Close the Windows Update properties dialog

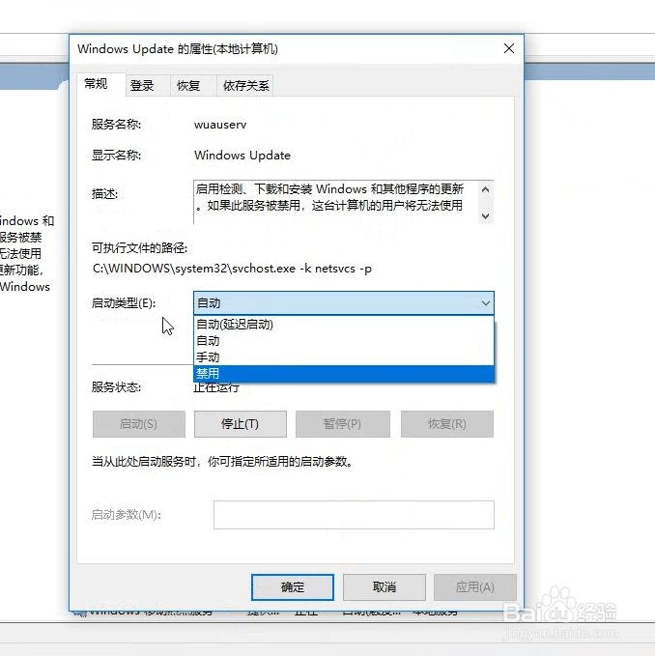(x=508, y=48)
